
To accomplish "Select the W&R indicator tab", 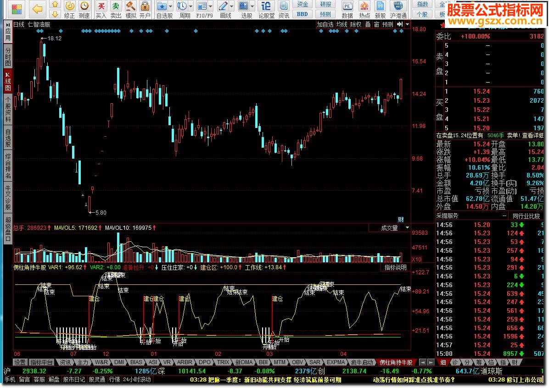I will pyautogui.click(x=101, y=362).
